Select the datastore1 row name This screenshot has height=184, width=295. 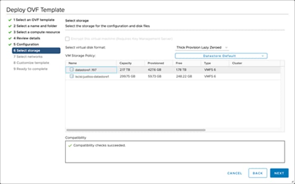(x=86, y=70)
